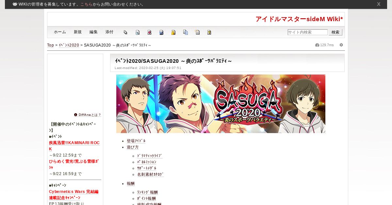Viewport: 392px width, 205px height.
Task: Click the info icon beside DiffAnaとは？
Action: pos(75,115)
